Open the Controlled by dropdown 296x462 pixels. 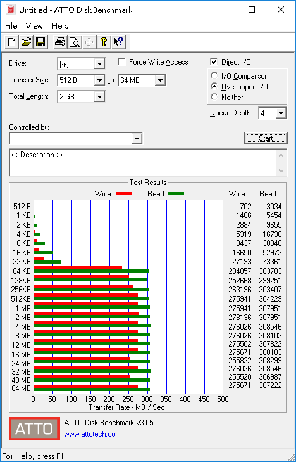click(x=137, y=139)
